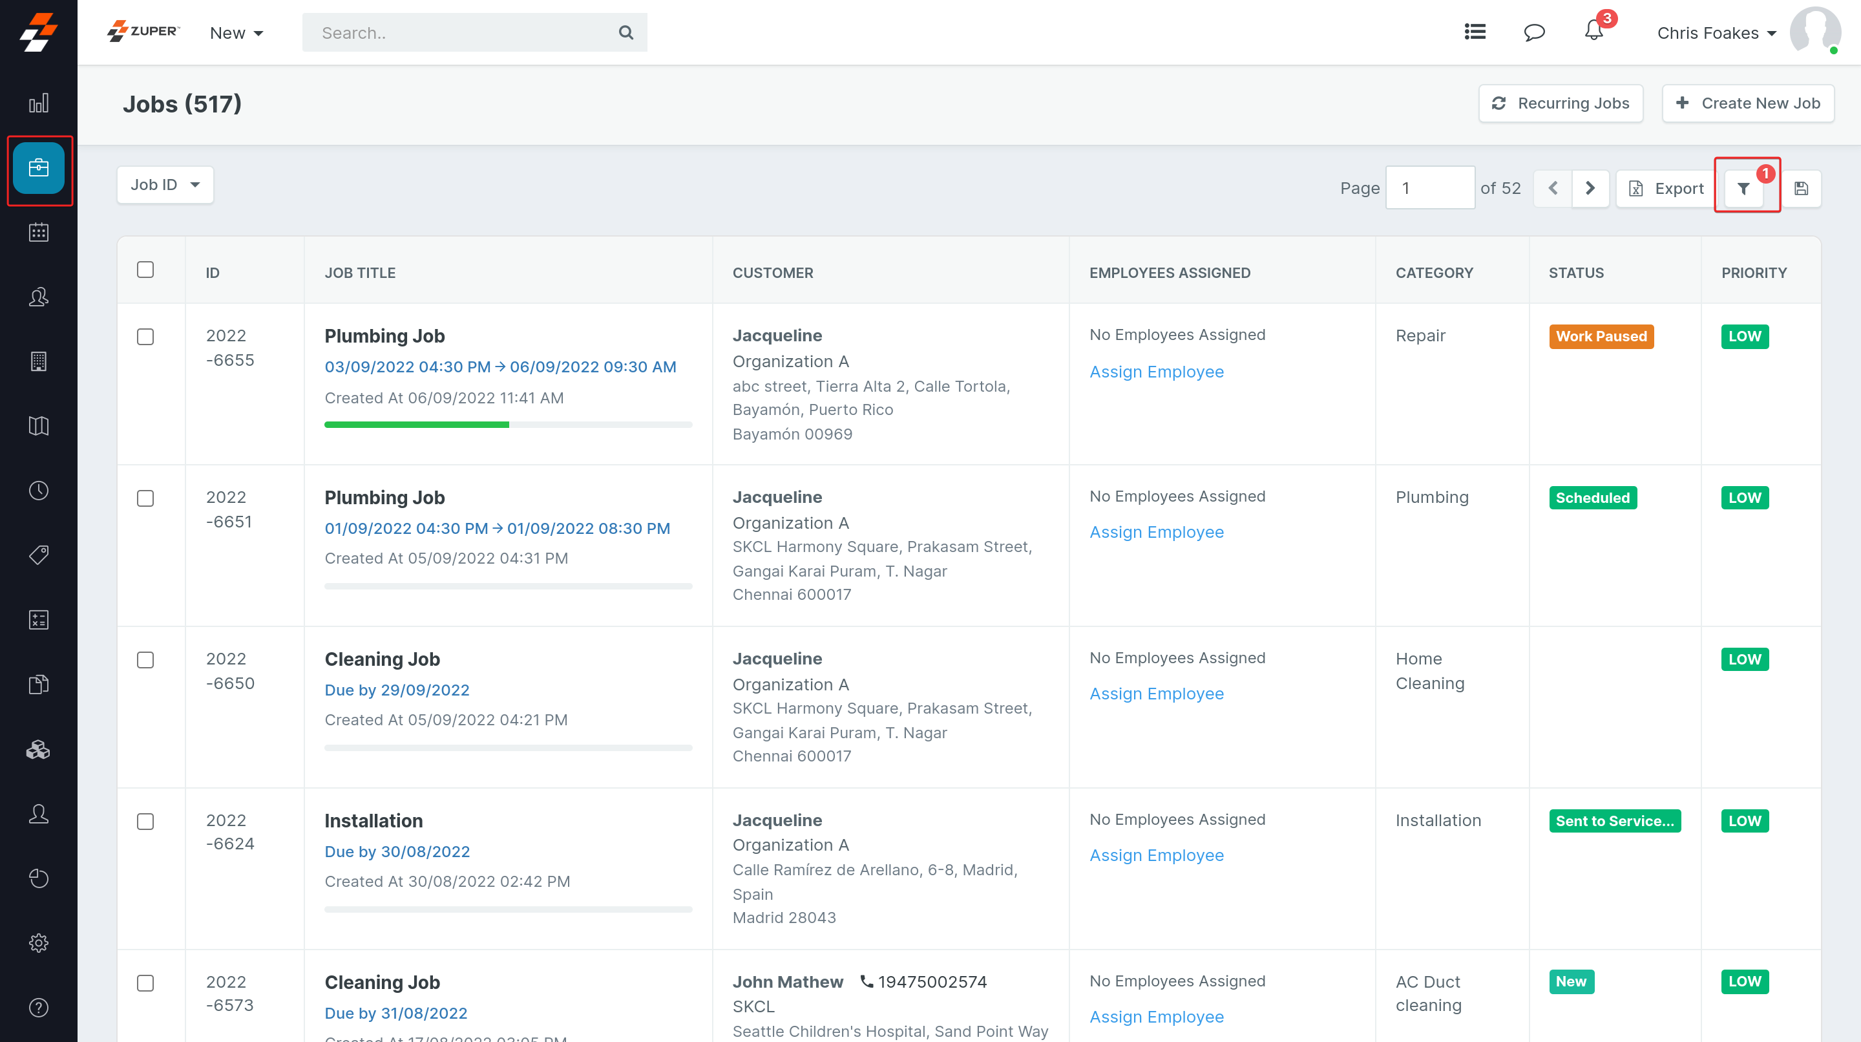1861x1042 pixels.
Task: Expand Chris Foakes user menu
Action: (x=1716, y=33)
